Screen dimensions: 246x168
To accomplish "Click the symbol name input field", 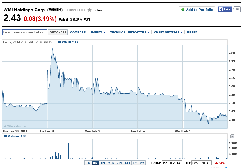I will (x=25, y=32).
